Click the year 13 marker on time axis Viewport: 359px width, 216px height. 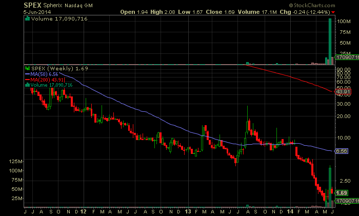187,211
